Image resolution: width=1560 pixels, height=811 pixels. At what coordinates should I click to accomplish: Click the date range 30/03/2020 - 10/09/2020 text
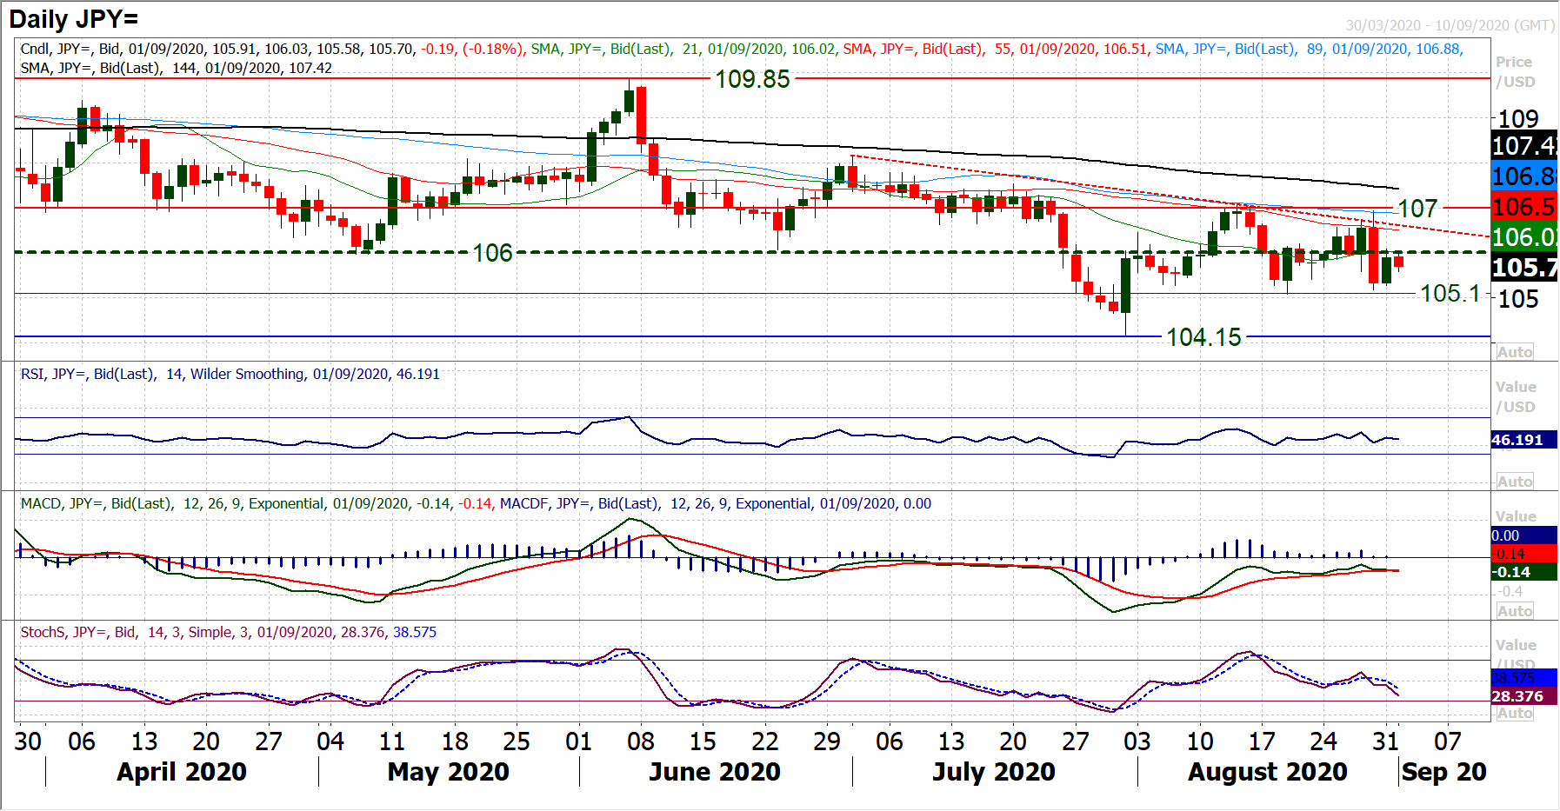pyautogui.click(x=1450, y=25)
